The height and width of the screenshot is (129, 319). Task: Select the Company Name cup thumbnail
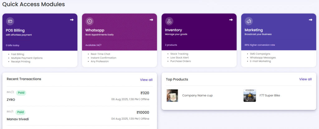tap(172, 95)
